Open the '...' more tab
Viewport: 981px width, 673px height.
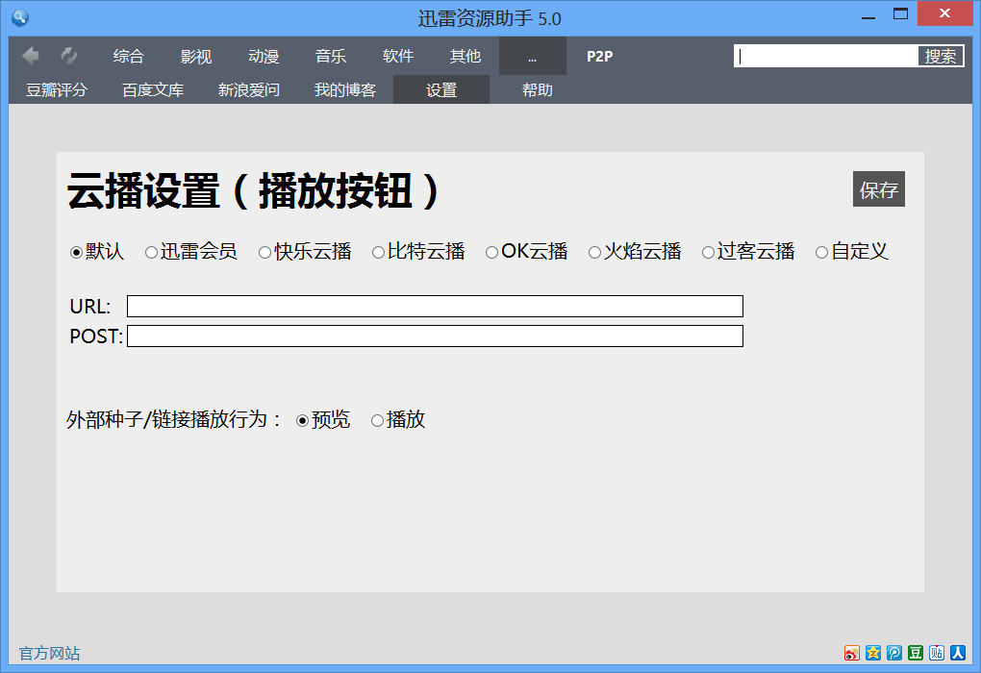533,57
